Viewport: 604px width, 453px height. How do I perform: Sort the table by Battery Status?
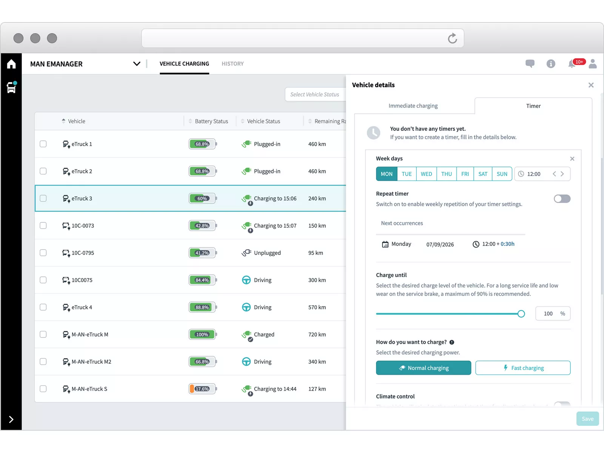pyautogui.click(x=208, y=121)
